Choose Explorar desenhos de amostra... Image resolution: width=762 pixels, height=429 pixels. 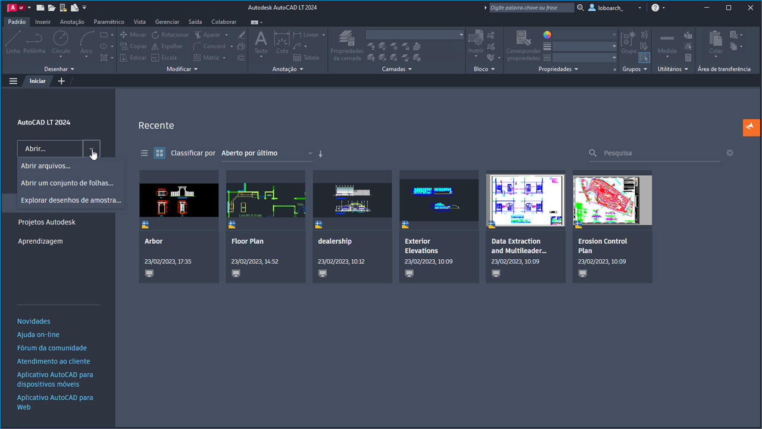tap(71, 200)
